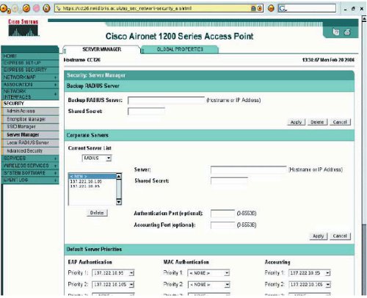367x298 pixels.
Task: Select server 137.222.10.105 in the list
Action: (x=92, y=181)
